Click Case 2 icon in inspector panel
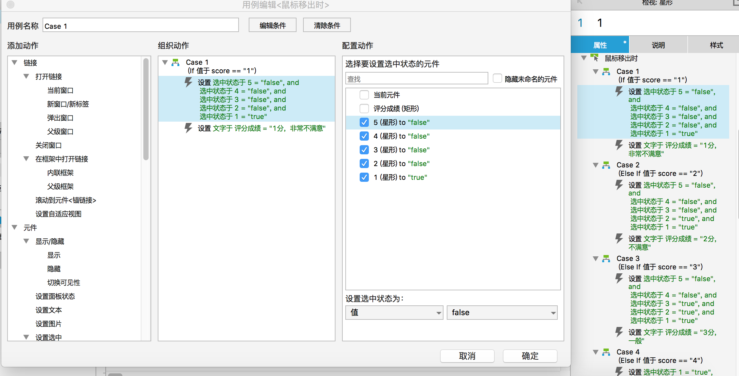 (x=606, y=165)
